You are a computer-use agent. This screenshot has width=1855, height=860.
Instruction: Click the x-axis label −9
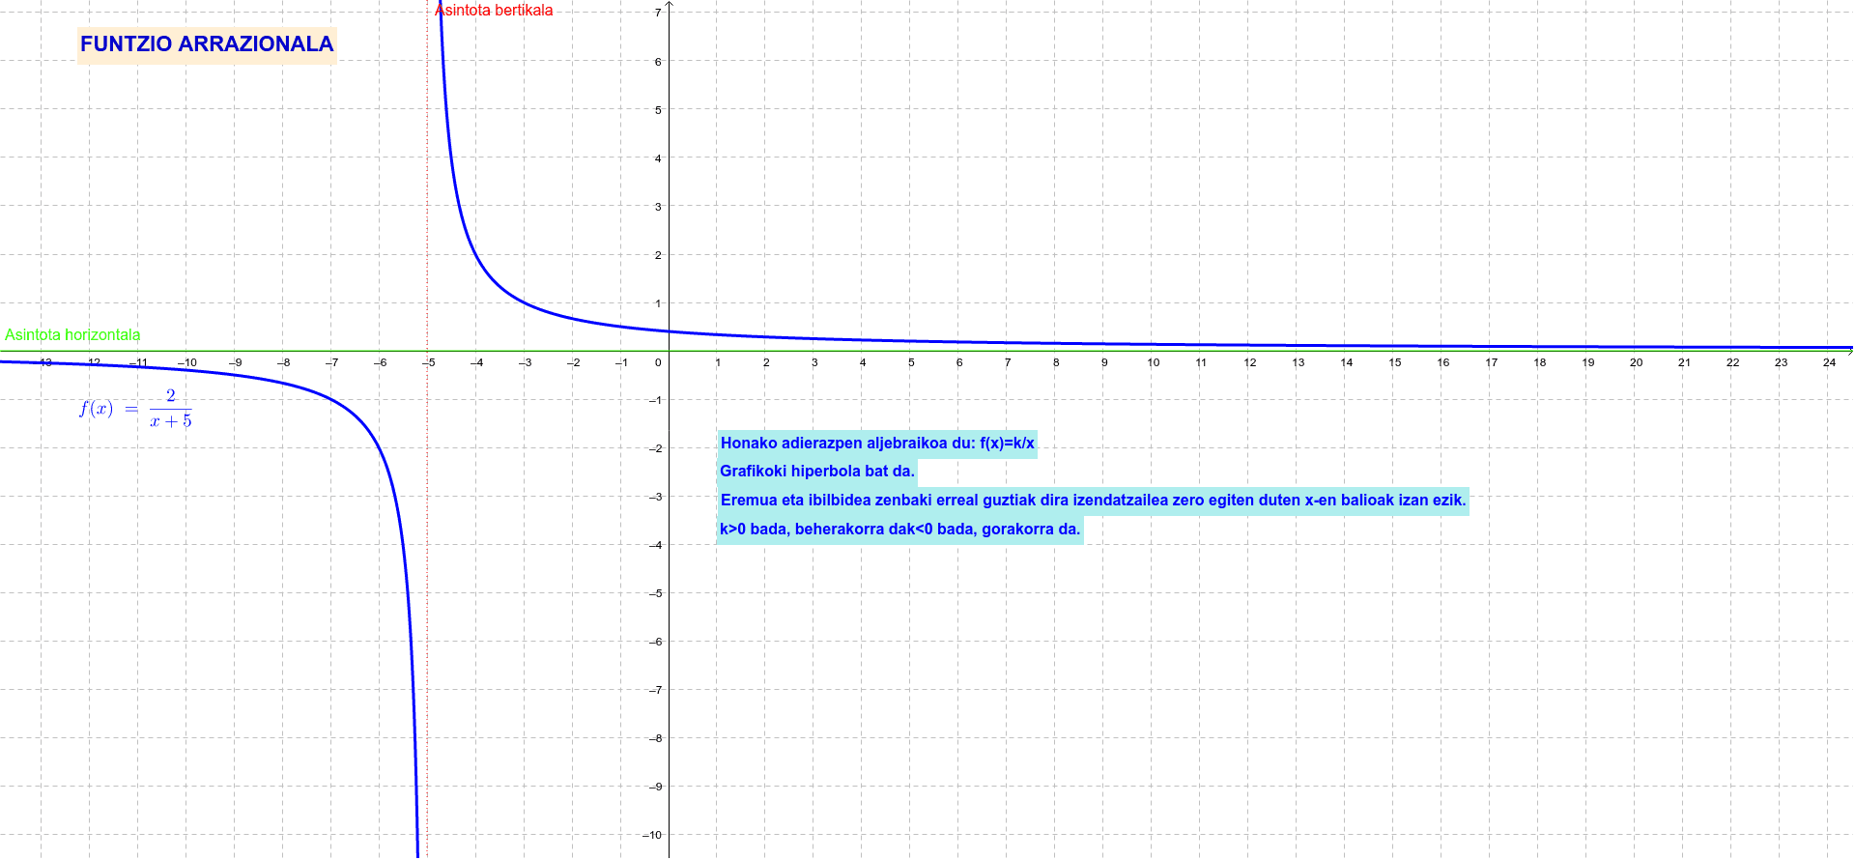235,362
